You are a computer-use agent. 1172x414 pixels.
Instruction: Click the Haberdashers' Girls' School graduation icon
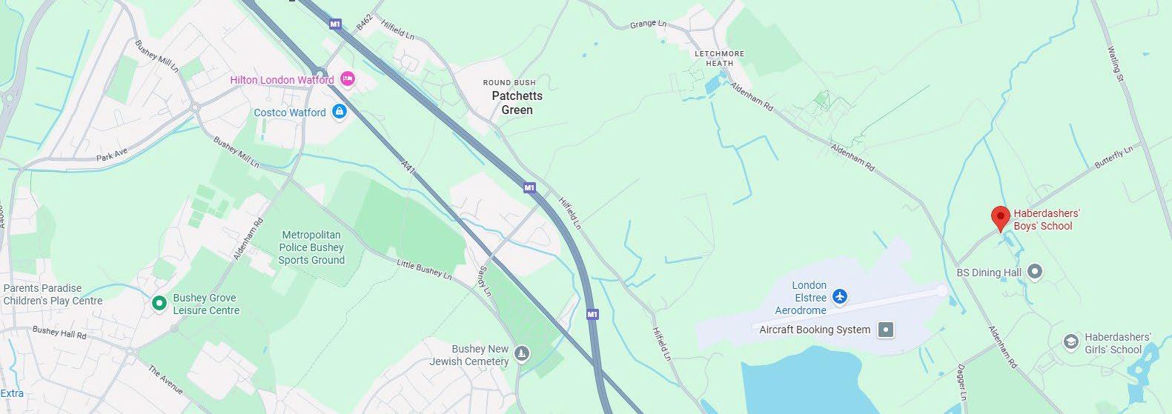click(1070, 342)
